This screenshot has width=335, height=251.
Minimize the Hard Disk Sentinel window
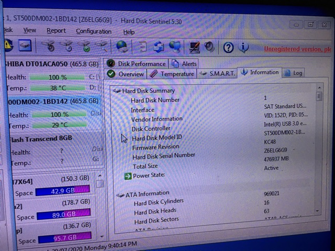tap(296, 25)
